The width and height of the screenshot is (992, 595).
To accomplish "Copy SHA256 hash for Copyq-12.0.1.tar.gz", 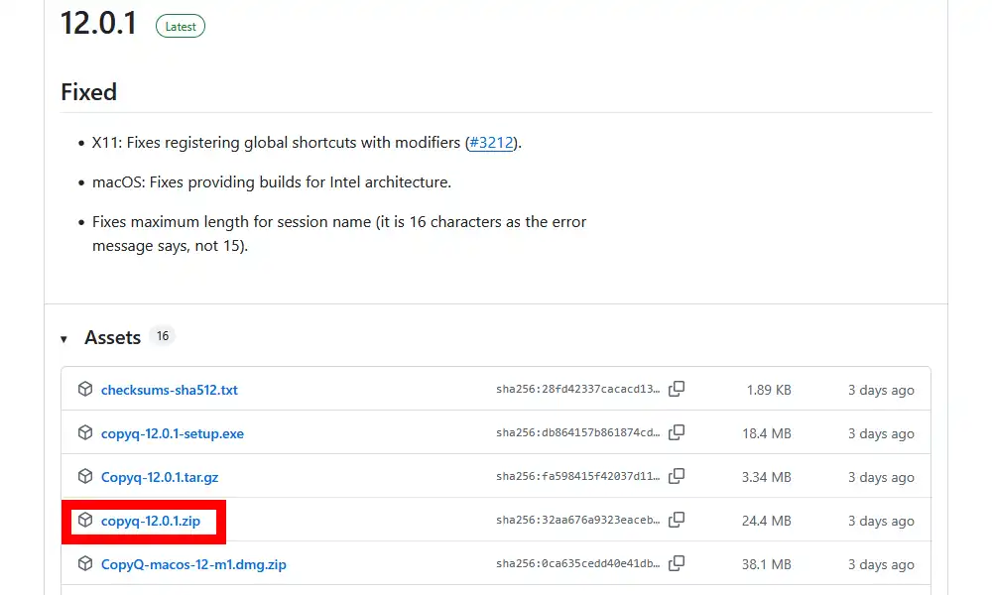I will 677,477.
